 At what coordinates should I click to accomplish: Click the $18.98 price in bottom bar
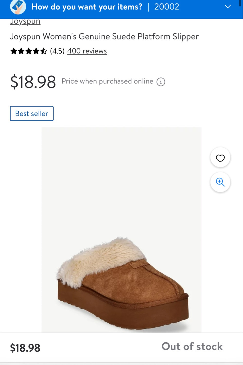point(25,348)
